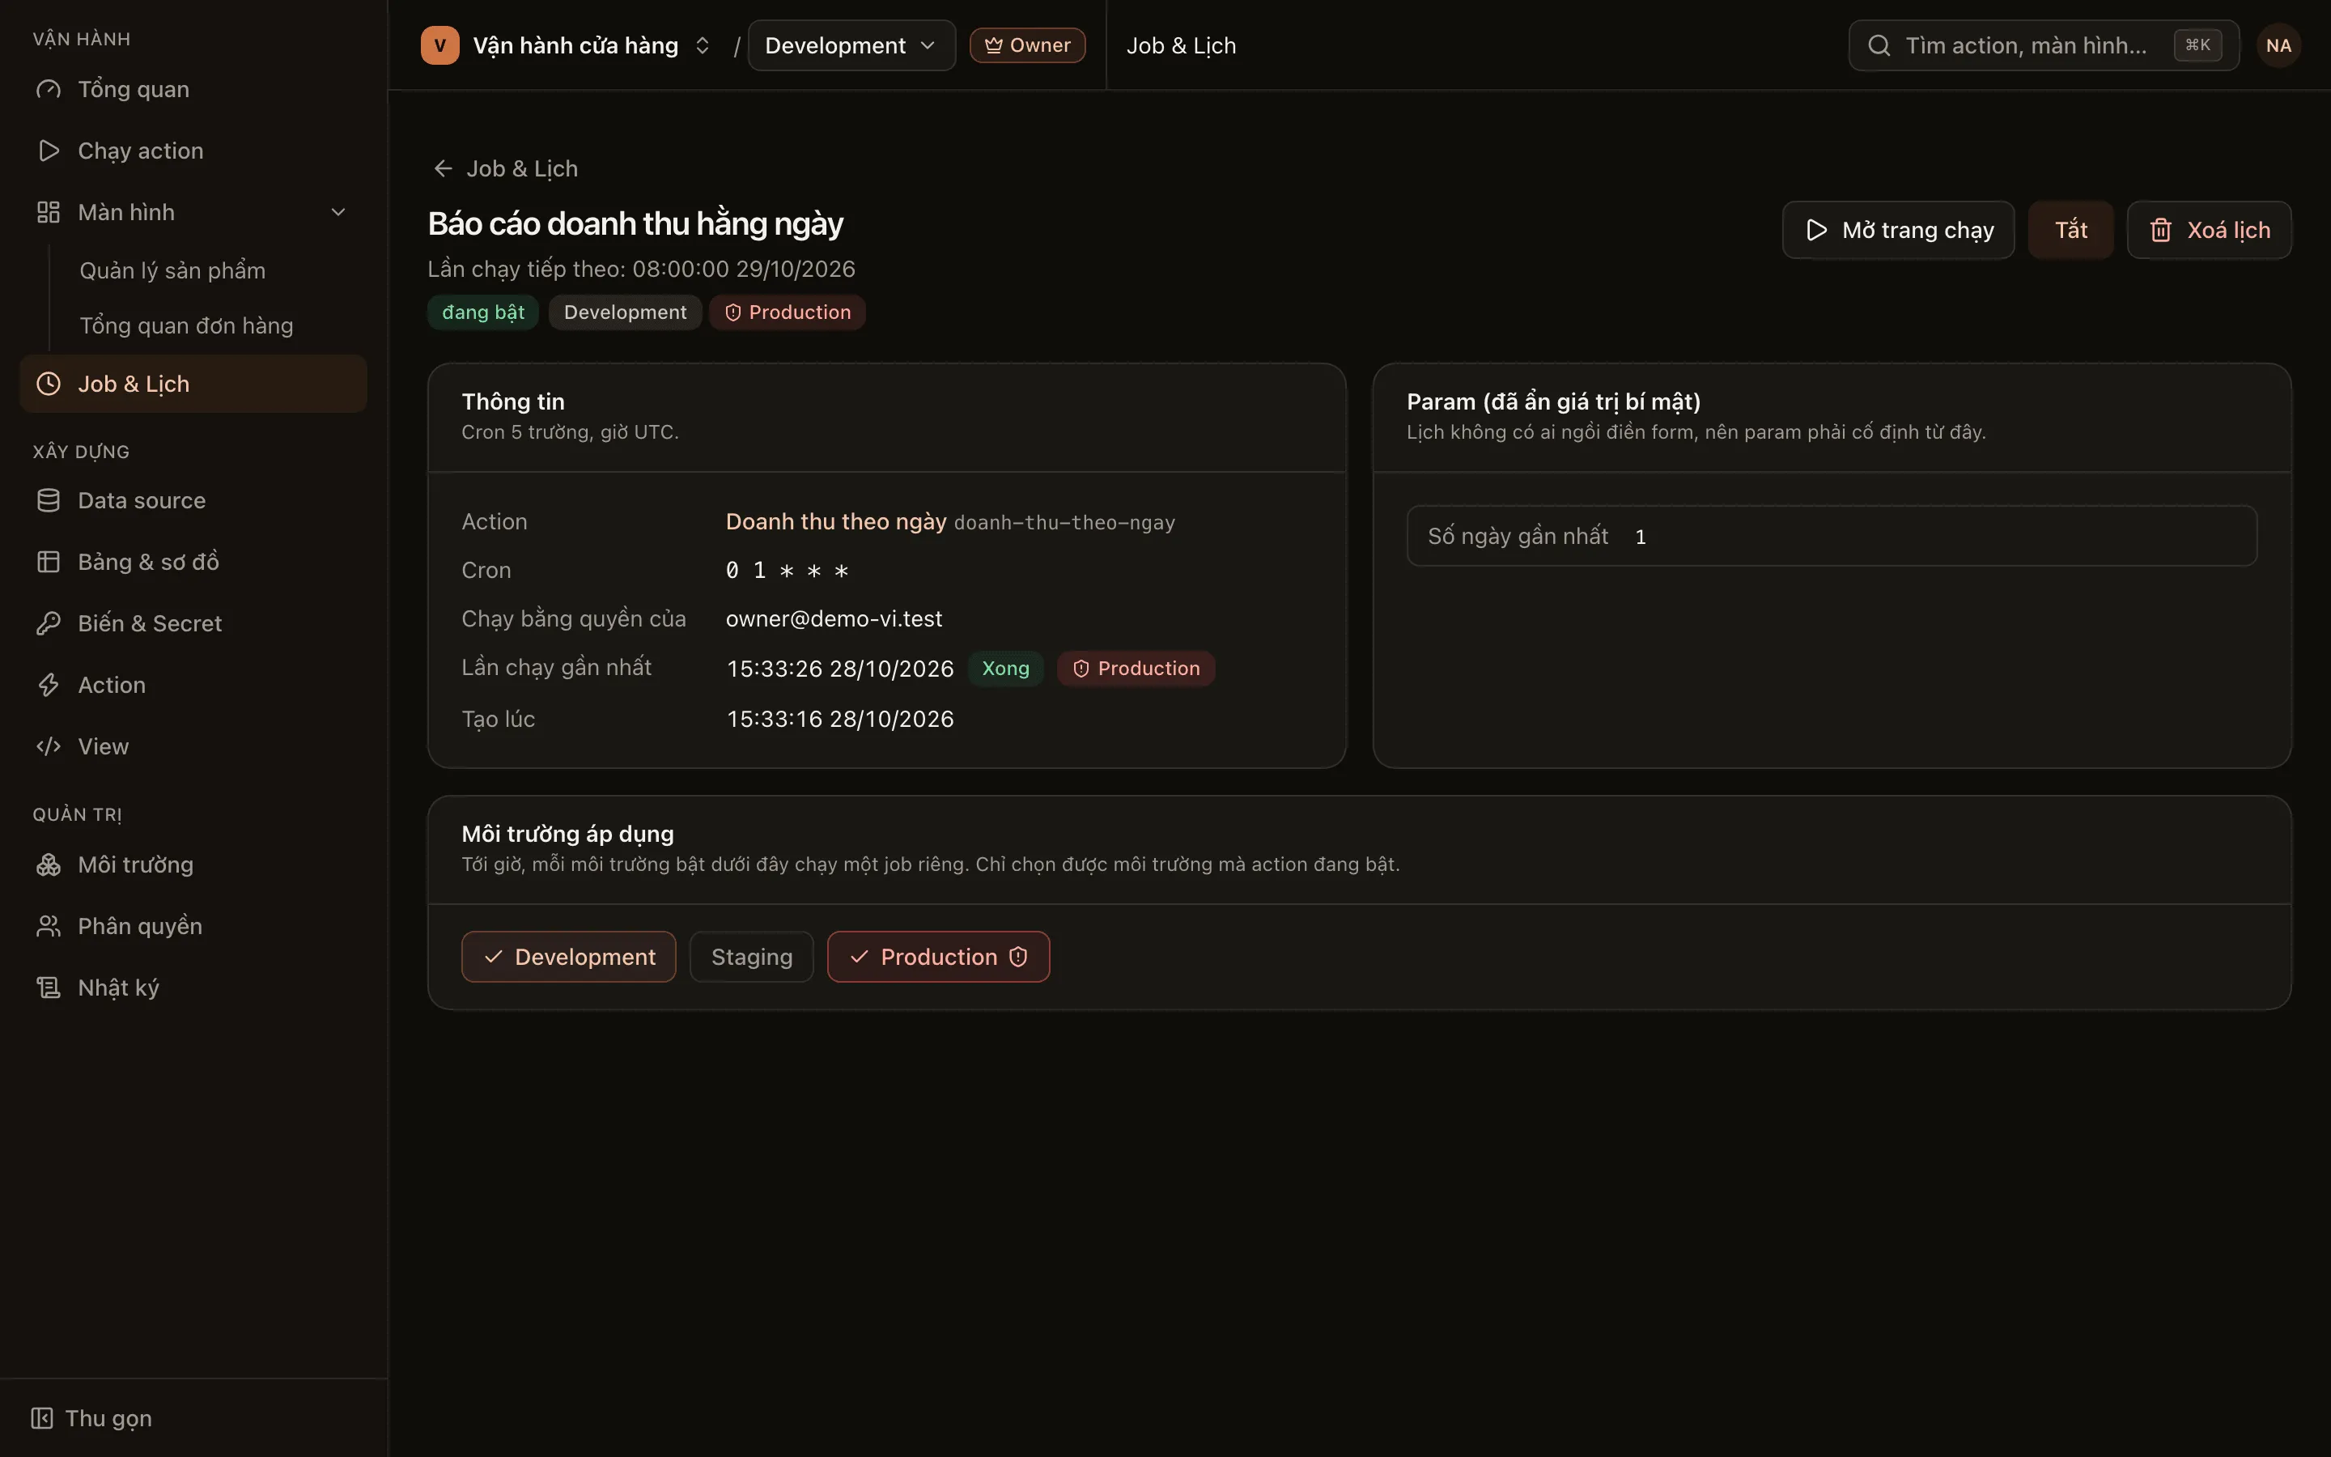Click the Production tag under the title
2331x1457 pixels.
[x=787, y=312]
